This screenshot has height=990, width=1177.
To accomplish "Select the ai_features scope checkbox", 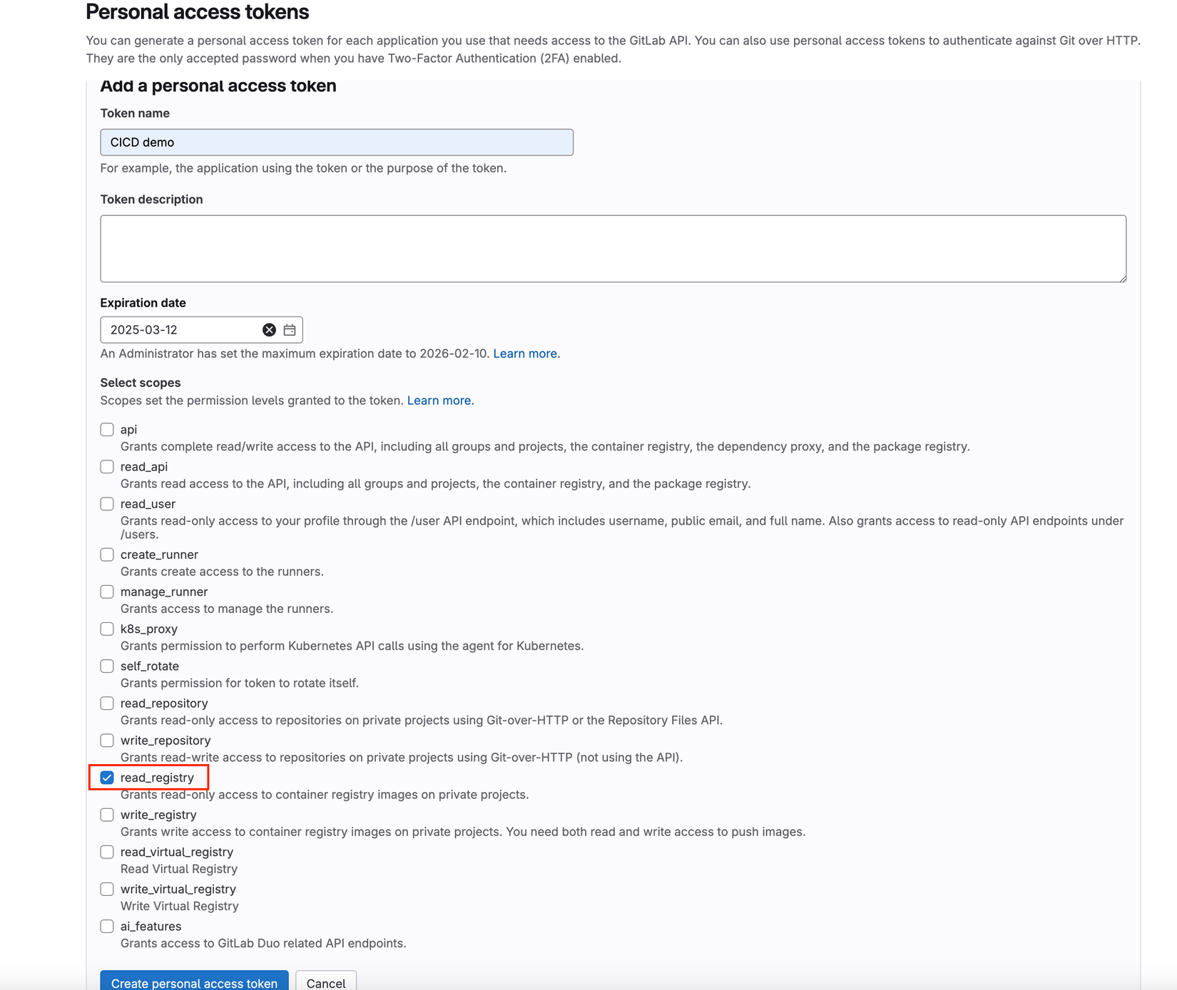I will 107,927.
